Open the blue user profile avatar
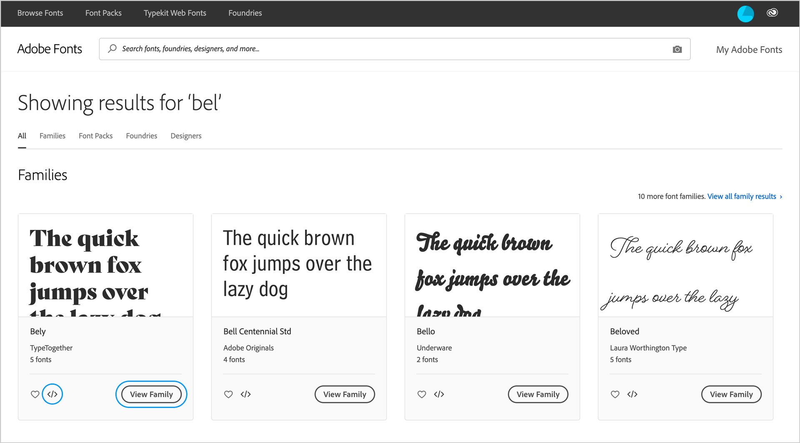The image size is (800, 443). [745, 14]
